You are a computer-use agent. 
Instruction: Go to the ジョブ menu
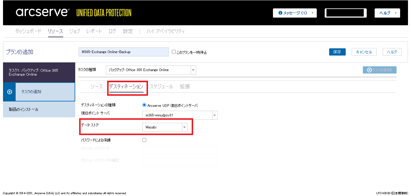(x=74, y=31)
